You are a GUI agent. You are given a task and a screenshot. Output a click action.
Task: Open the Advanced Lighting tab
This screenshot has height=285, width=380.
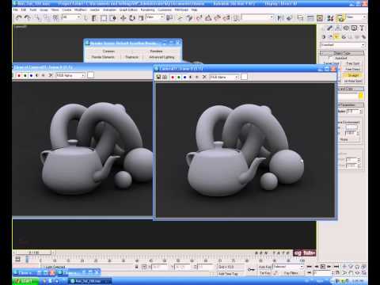pyautogui.click(x=161, y=57)
